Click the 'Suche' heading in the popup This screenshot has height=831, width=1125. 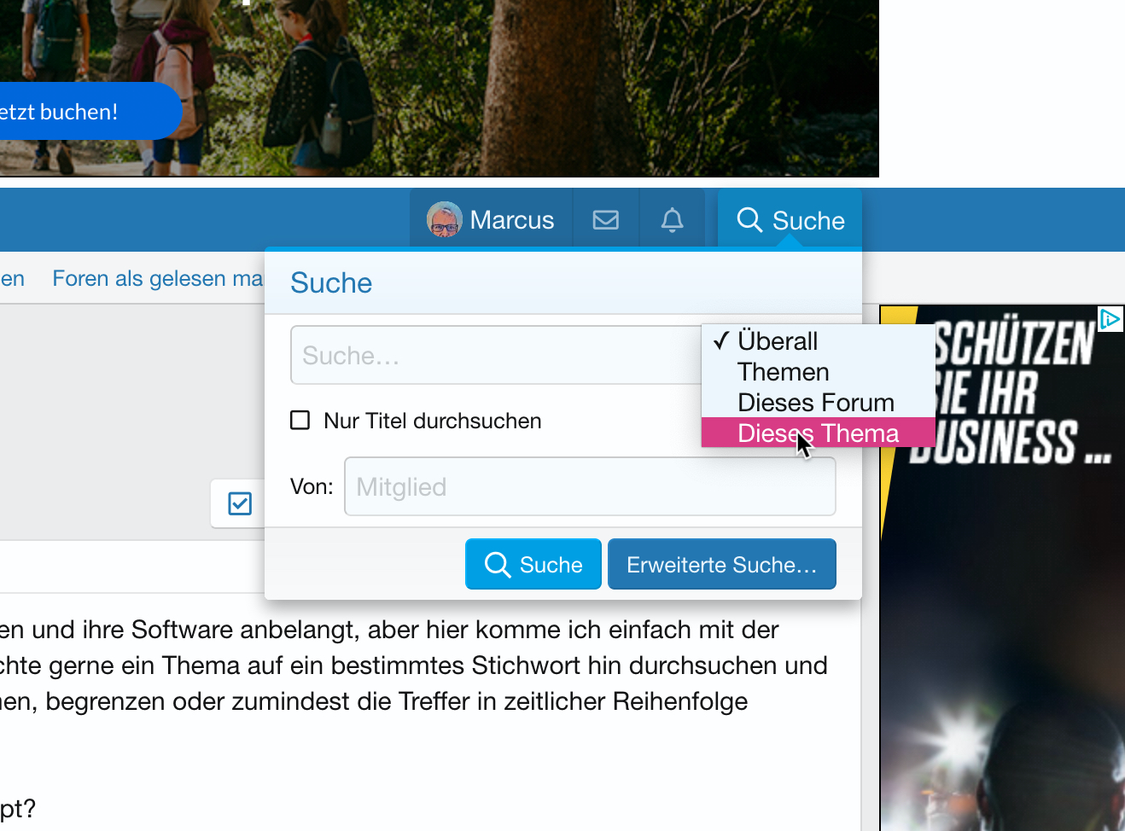pyautogui.click(x=331, y=283)
